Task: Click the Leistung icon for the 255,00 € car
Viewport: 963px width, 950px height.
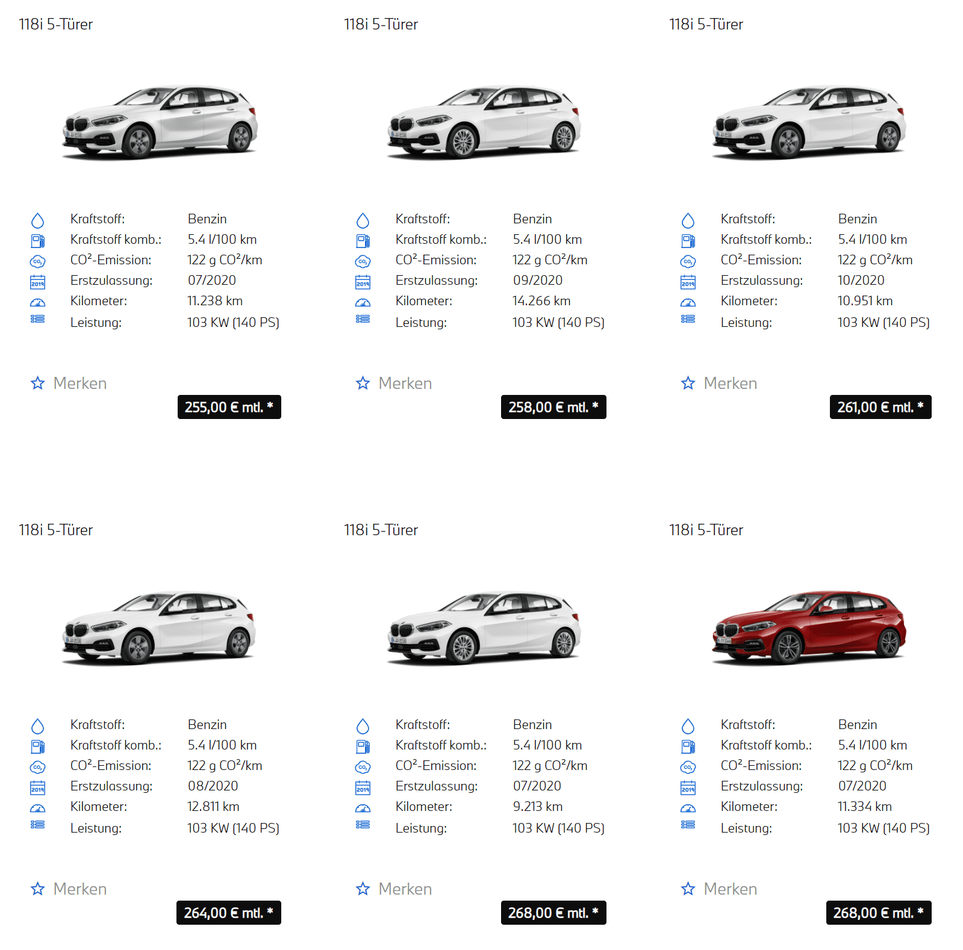Action: [x=37, y=319]
